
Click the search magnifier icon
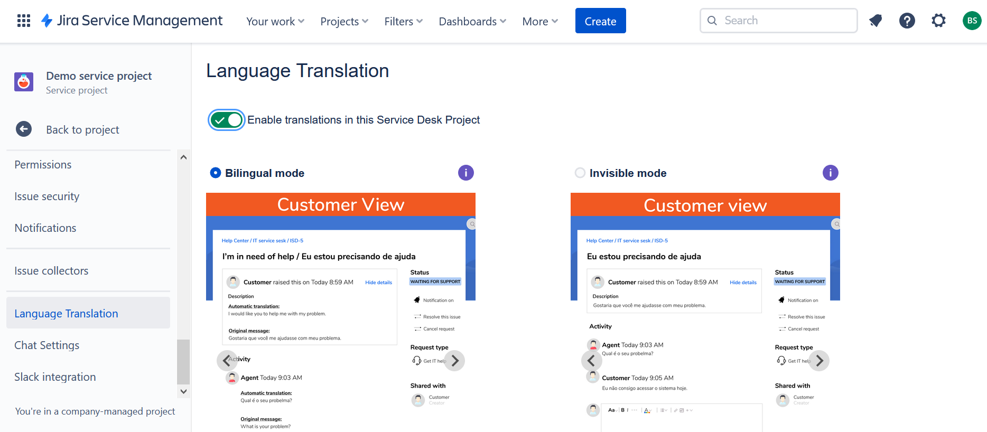[x=712, y=21]
